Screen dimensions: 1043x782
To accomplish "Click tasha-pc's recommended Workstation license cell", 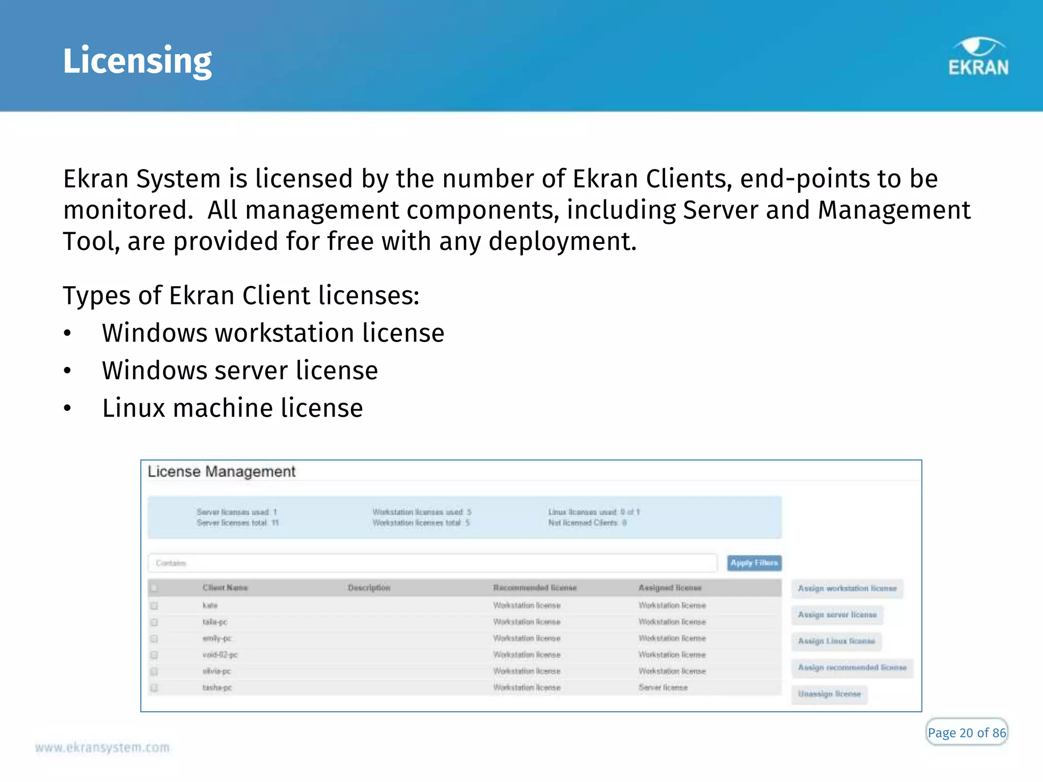I will pyautogui.click(x=527, y=688).
